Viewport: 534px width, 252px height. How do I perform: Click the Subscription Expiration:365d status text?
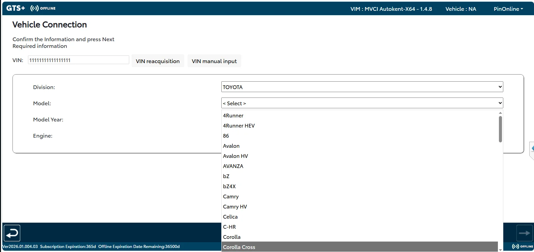click(x=68, y=247)
